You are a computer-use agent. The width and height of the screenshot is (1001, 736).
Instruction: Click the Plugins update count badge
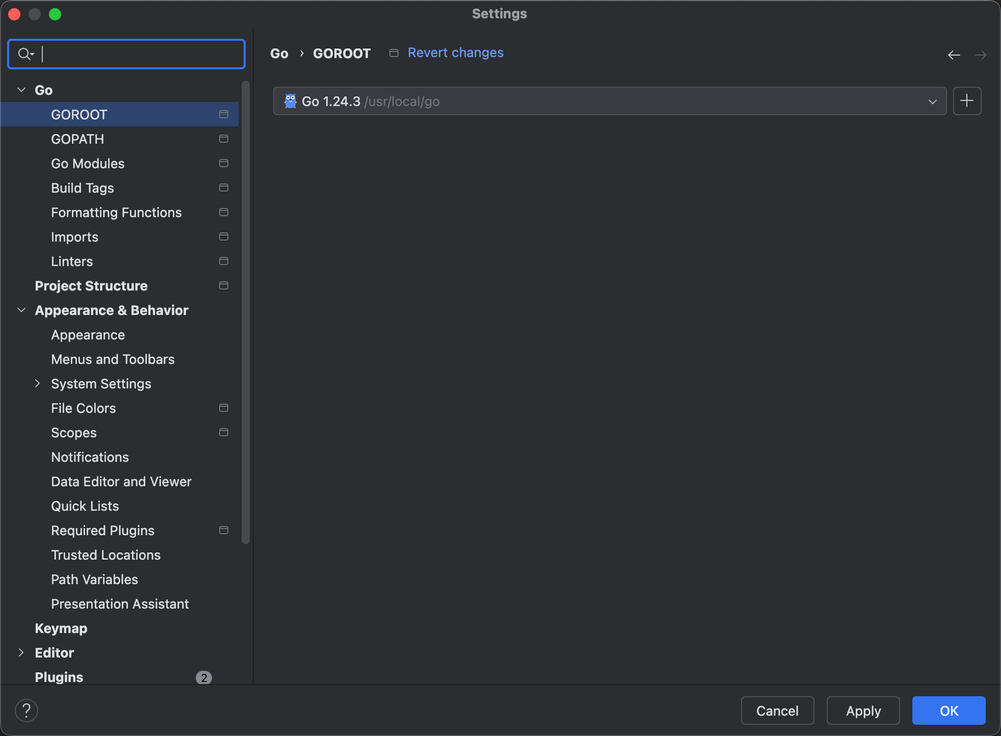coord(203,677)
